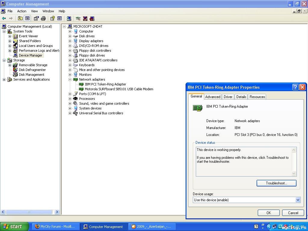Click the Forward arrow toolbar icon
Screen dimensions: 308x231
[x=11, y=18]
